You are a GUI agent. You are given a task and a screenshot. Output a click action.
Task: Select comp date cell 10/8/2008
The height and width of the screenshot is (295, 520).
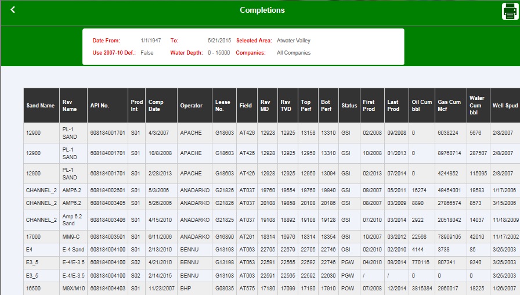click(x=160, y=153)
